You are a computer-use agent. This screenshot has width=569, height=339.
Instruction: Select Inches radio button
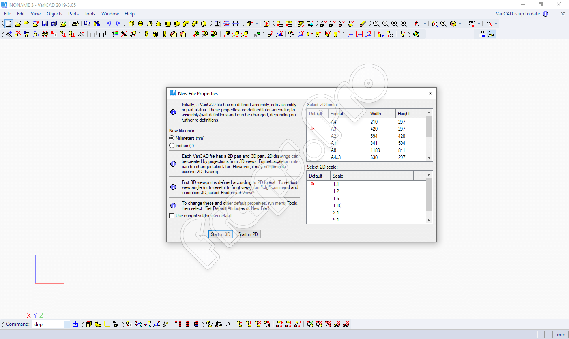[172, 146]
